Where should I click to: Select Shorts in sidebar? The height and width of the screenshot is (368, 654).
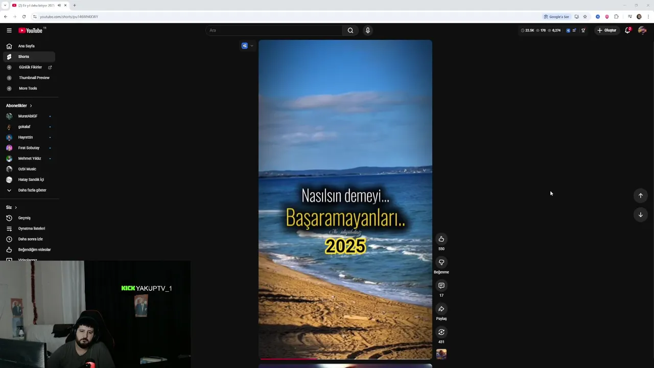pos(29,57)
